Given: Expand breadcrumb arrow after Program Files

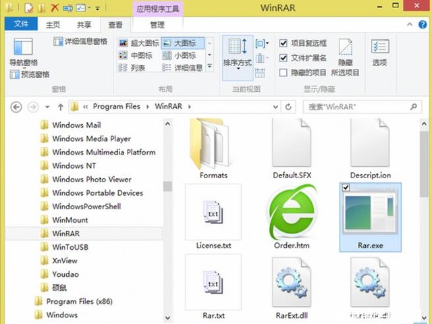Looking at the screenshot, I should [x=148, y=107].
